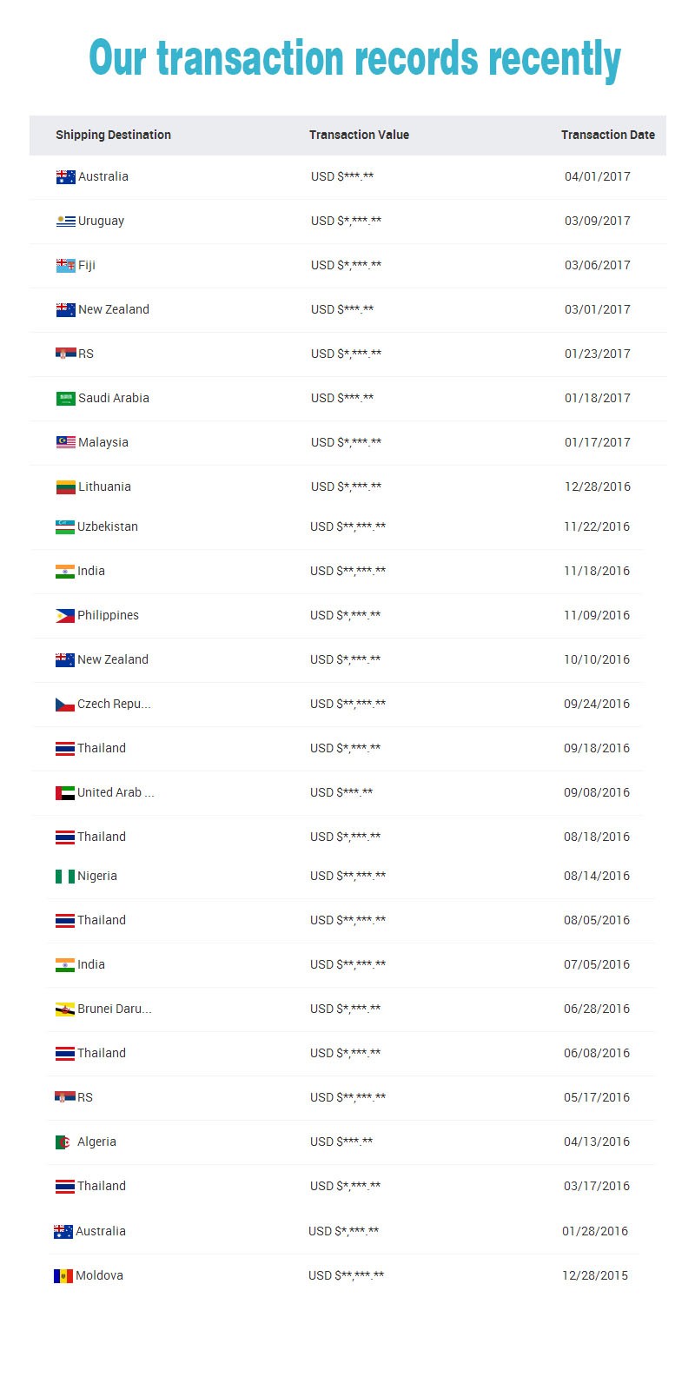Click the United Arab Emirates flag icon

pyautogui.click(x=65, y=793)
